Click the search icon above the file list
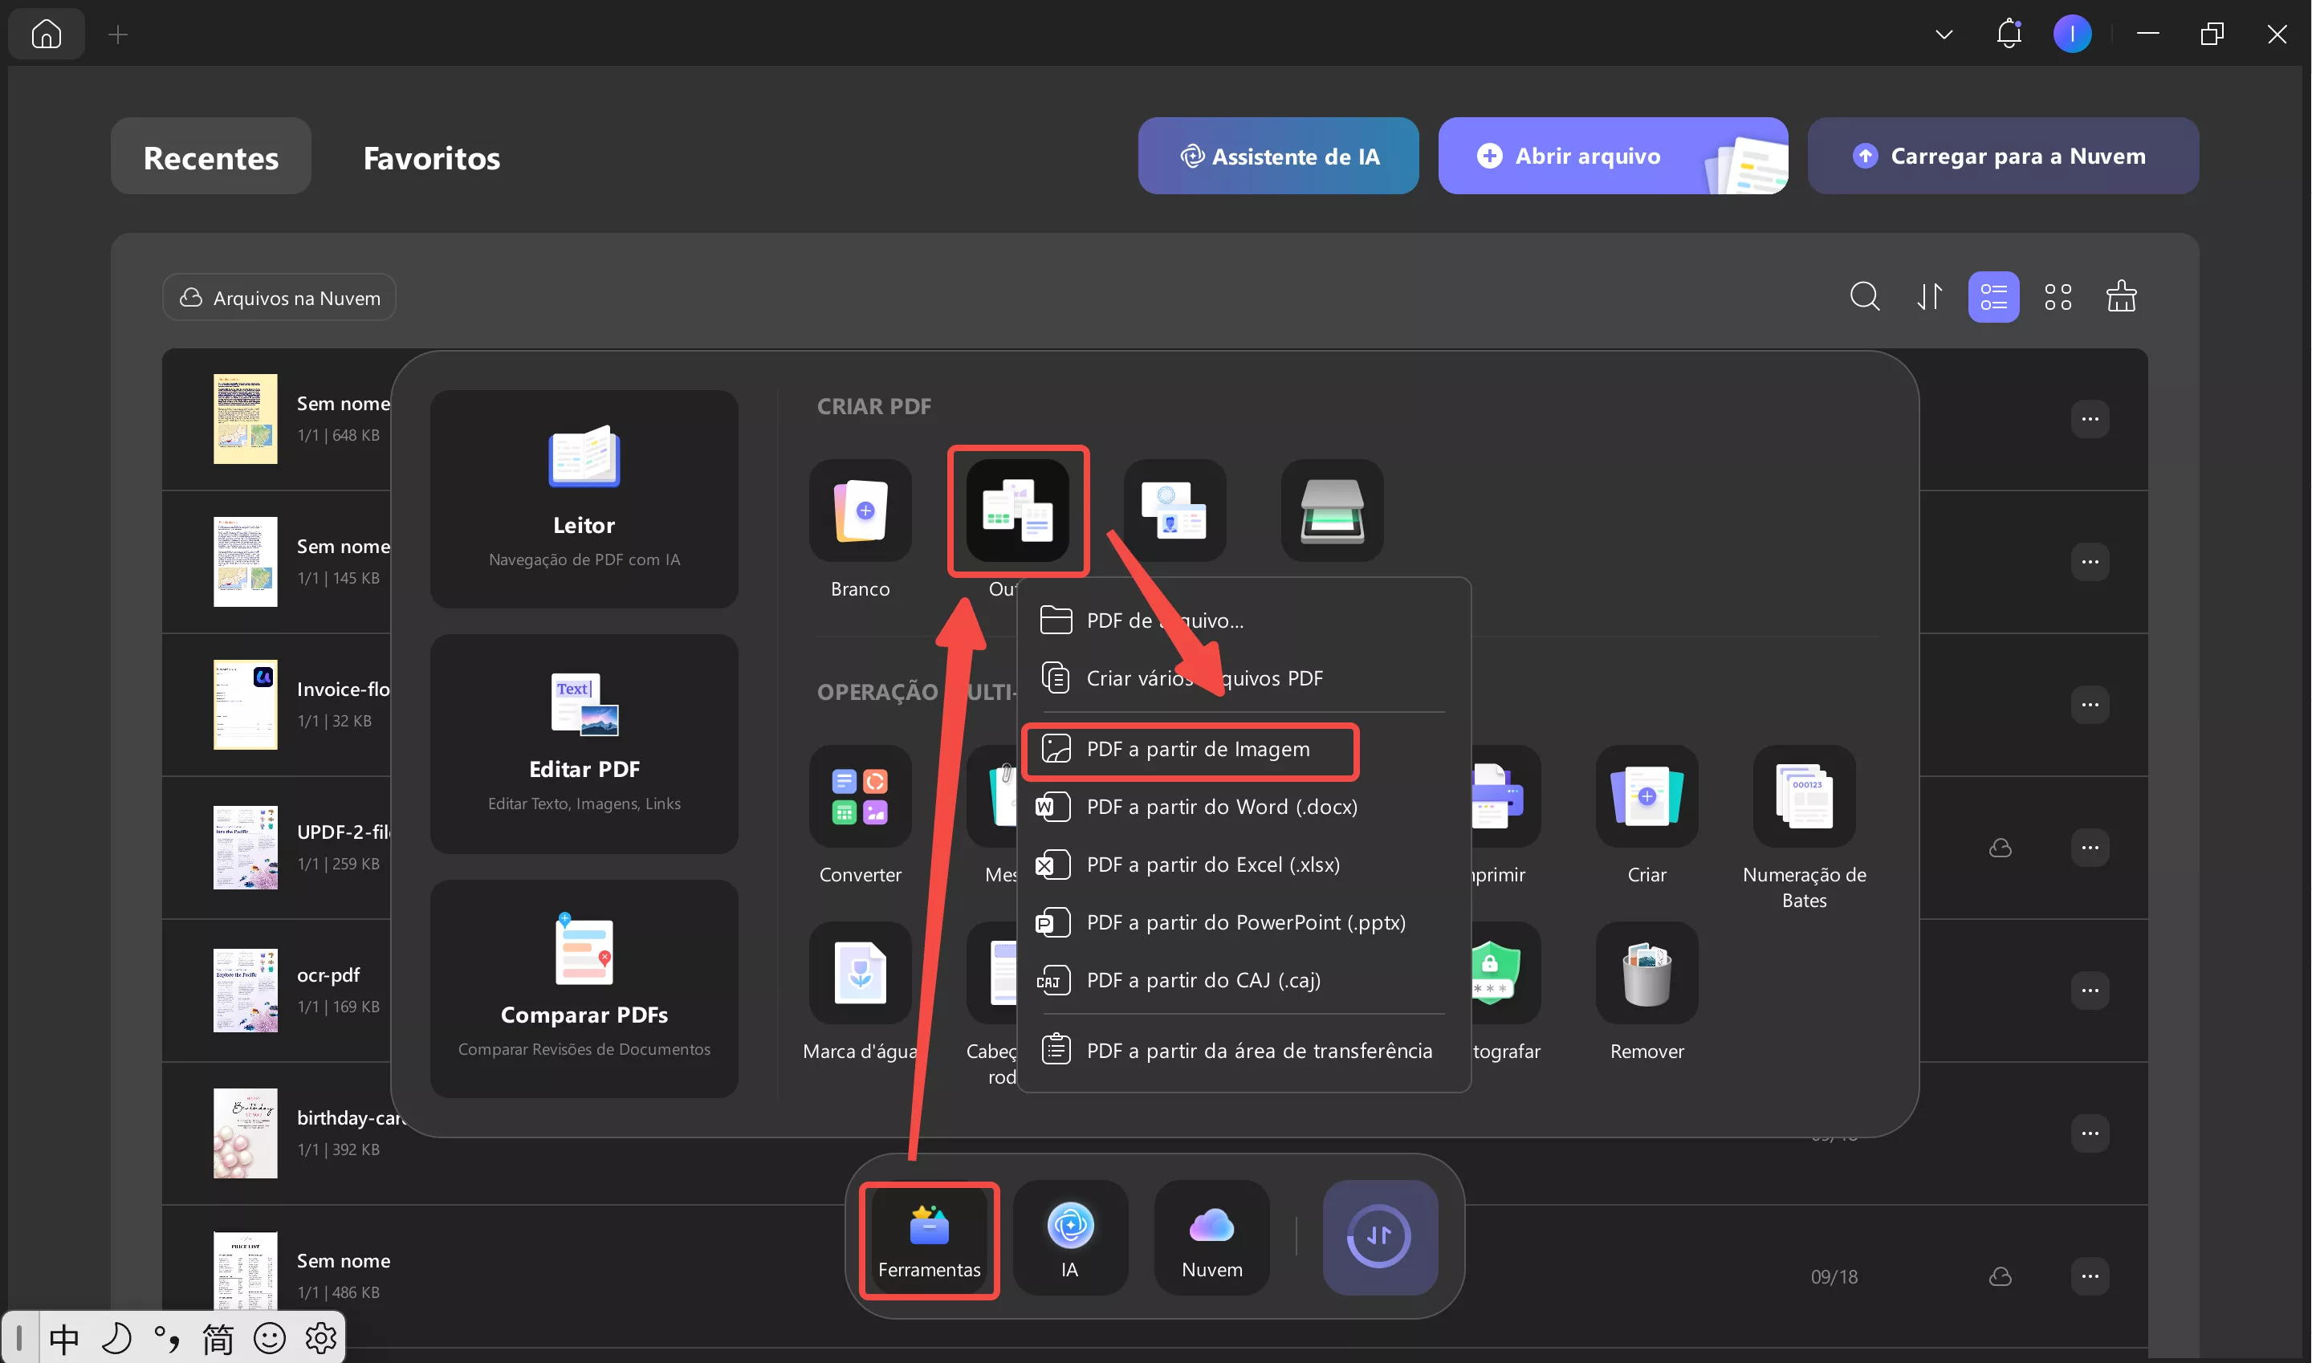 [1865, 295]
